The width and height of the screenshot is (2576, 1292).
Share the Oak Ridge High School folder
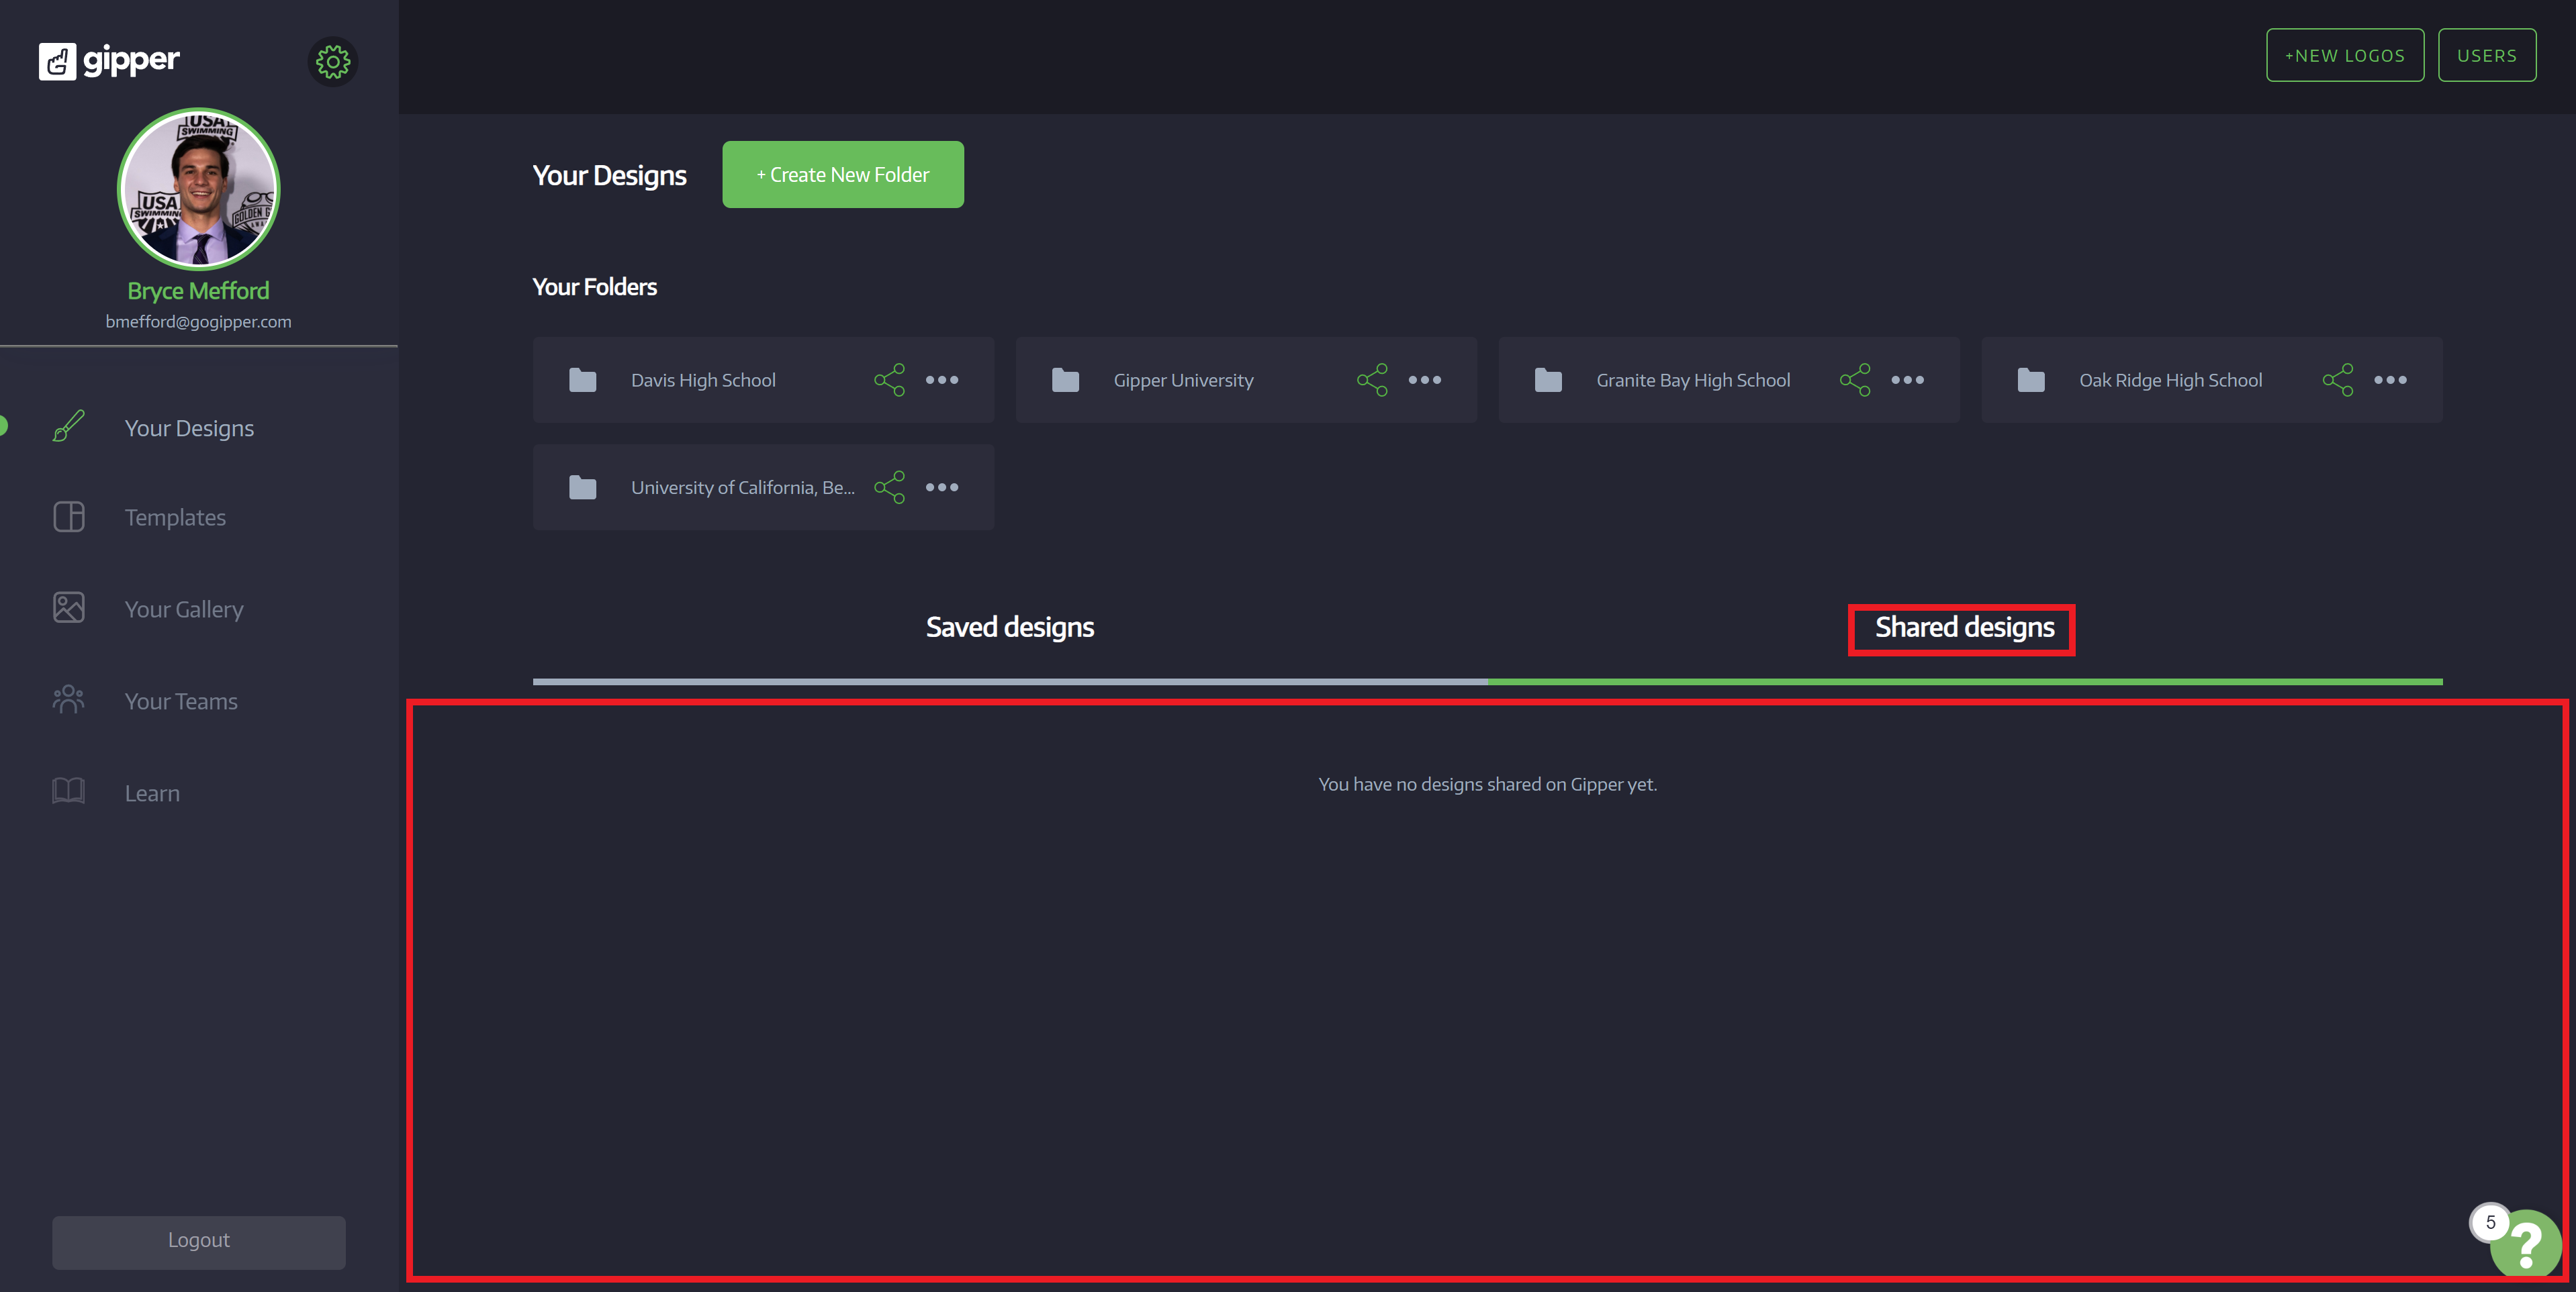[x=2338, y=380]
